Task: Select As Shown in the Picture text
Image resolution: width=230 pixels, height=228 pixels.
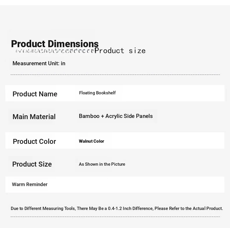Action: [x=102, y=164]
